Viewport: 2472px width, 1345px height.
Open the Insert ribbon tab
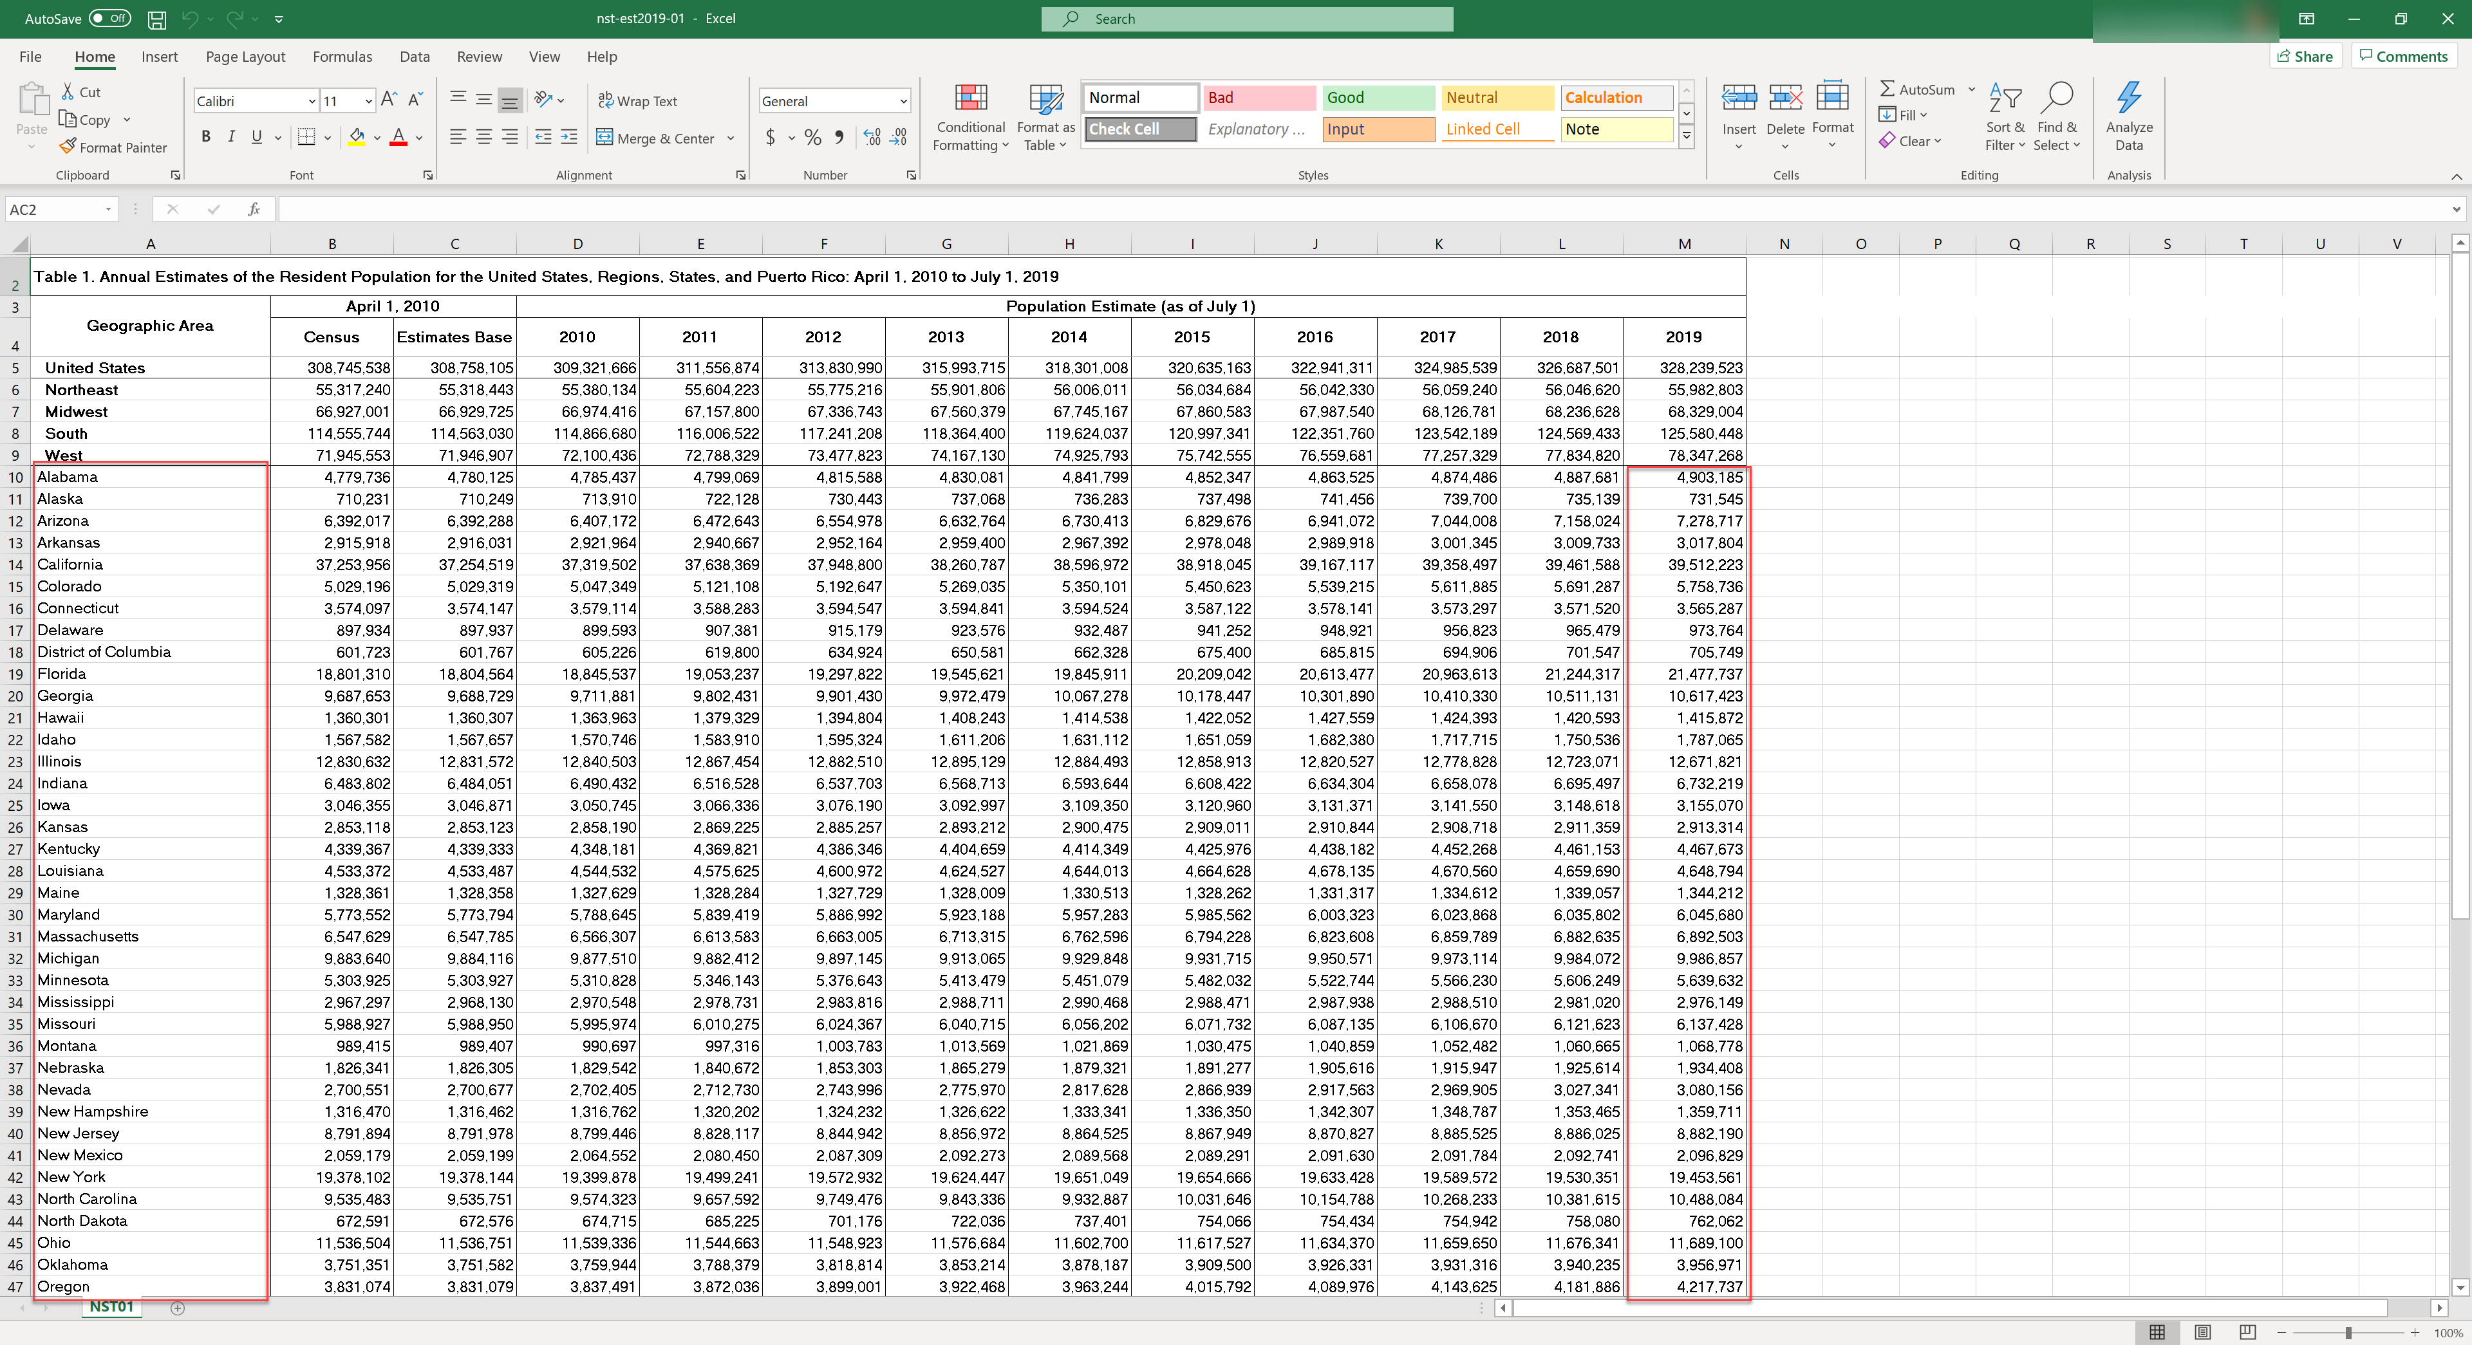(x=159, y=57)
